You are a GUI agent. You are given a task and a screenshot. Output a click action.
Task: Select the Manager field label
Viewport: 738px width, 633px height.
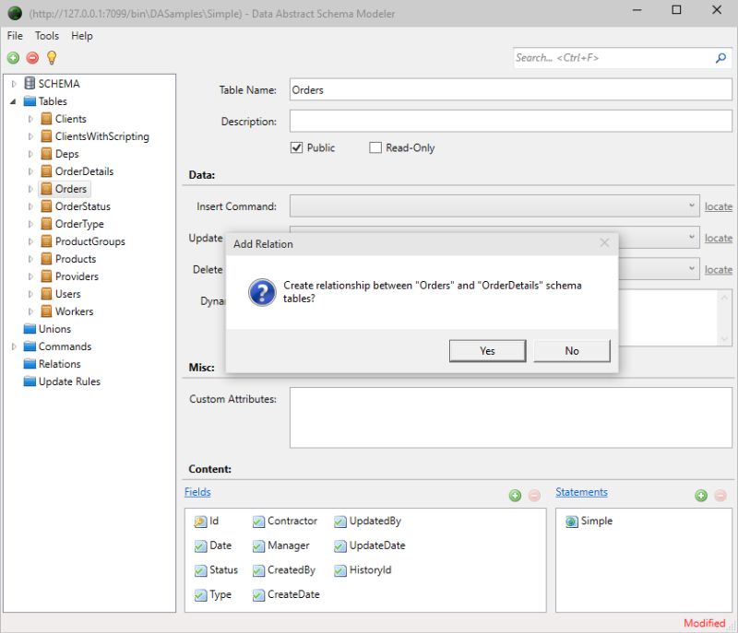point(288,545)
